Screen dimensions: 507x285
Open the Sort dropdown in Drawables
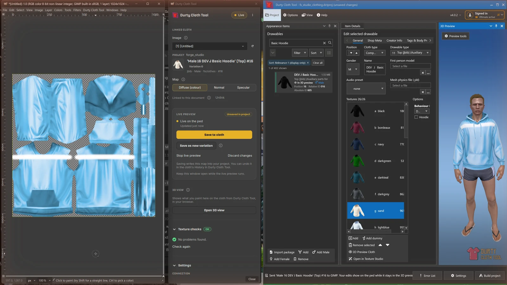click(x=316, y=53)
